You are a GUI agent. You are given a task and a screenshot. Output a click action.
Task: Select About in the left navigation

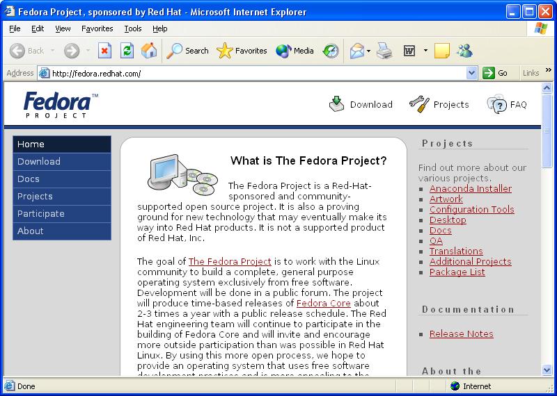click(x=62, y=231)
